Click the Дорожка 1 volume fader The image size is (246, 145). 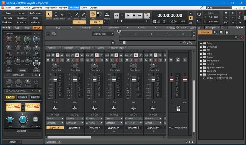[x=56, y=79]
